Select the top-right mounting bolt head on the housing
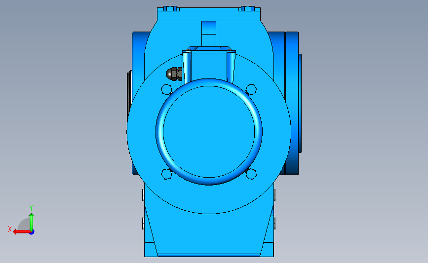 coord(248,8)
